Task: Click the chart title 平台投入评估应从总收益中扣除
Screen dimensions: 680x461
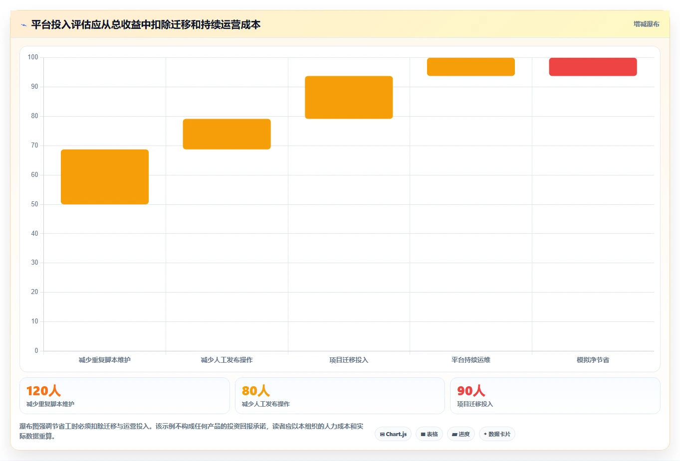Action: tap(146, 24)
